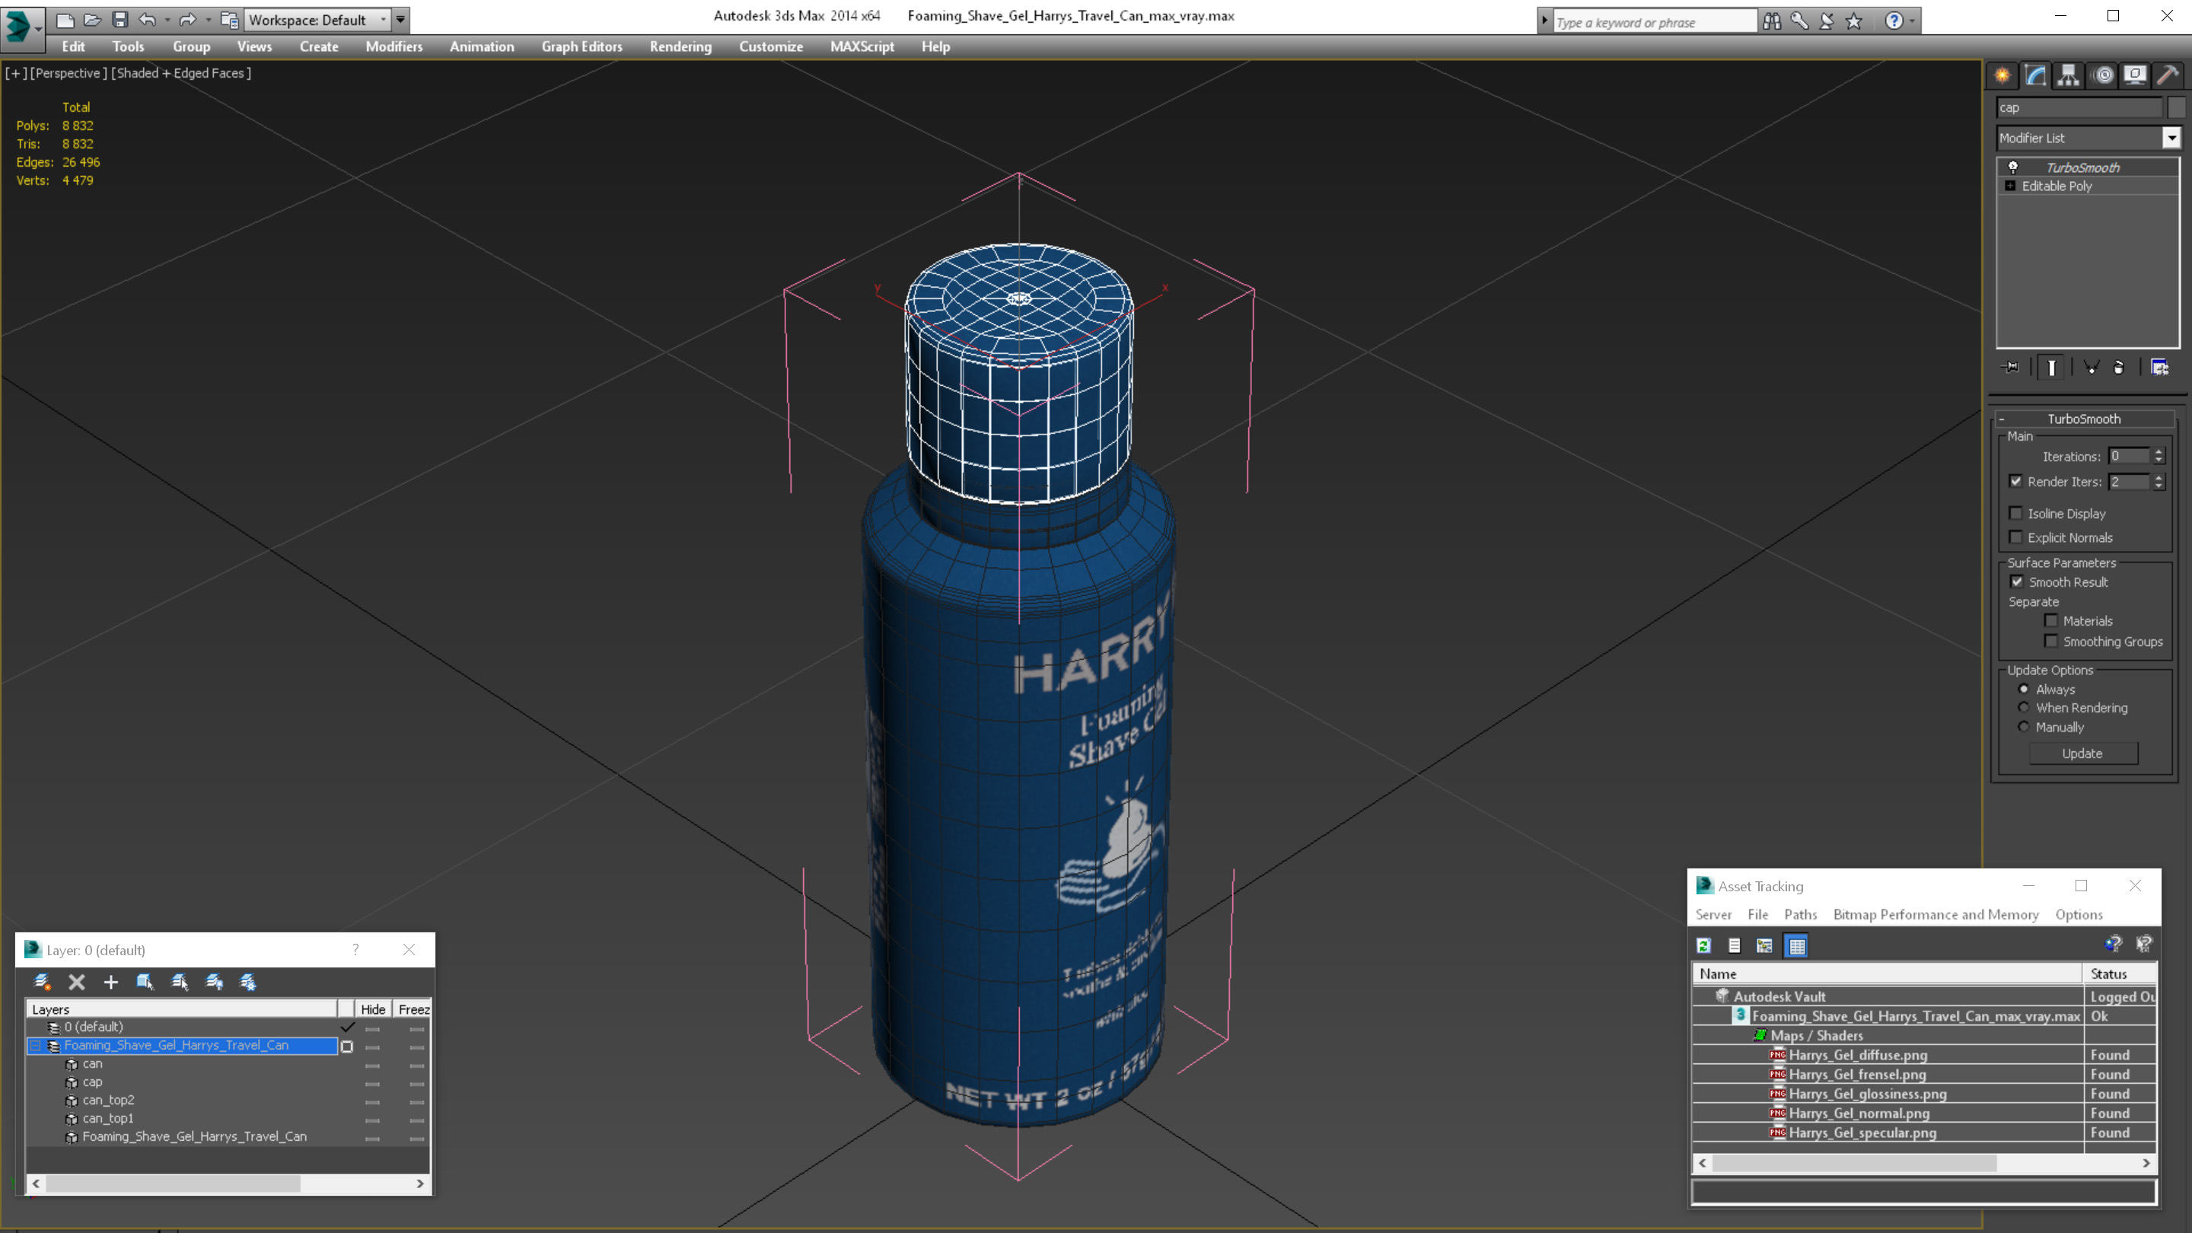Image resolution: width=2192 pixels, height=1233 pixels.
Task: Open the Utilities hammer panel tab
Action: pyautogui.click(x=2168, y=75)
